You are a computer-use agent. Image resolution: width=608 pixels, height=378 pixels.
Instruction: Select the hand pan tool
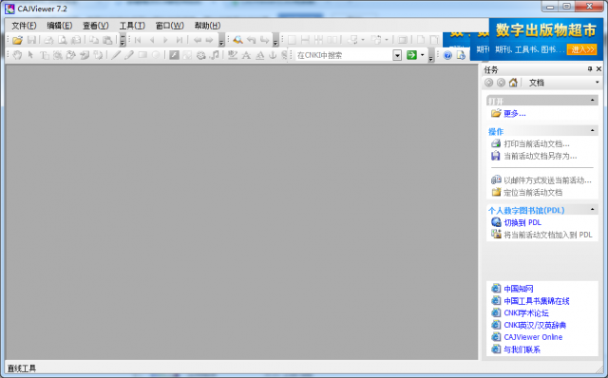coord(17,55)
